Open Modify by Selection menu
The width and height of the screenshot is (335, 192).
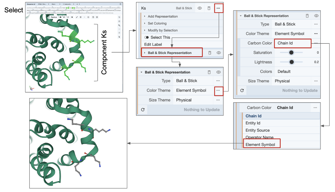[163, 30]
